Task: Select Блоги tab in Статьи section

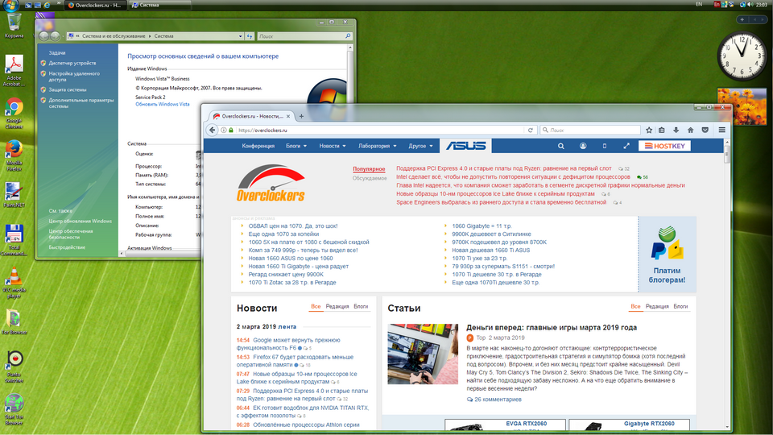Action: tap(680, 307)
